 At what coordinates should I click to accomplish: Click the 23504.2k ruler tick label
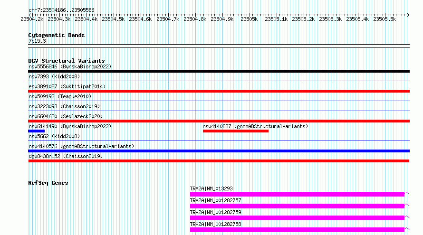click(32, 19)
